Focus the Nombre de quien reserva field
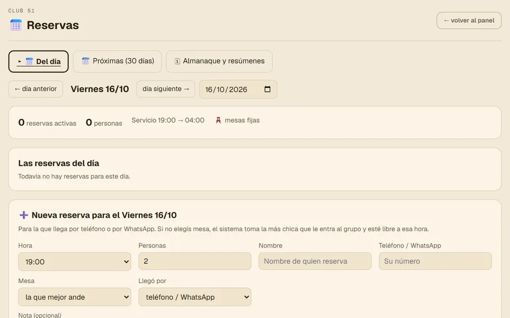This screenshot has width=510, height=318. click(x=315, y=261)
